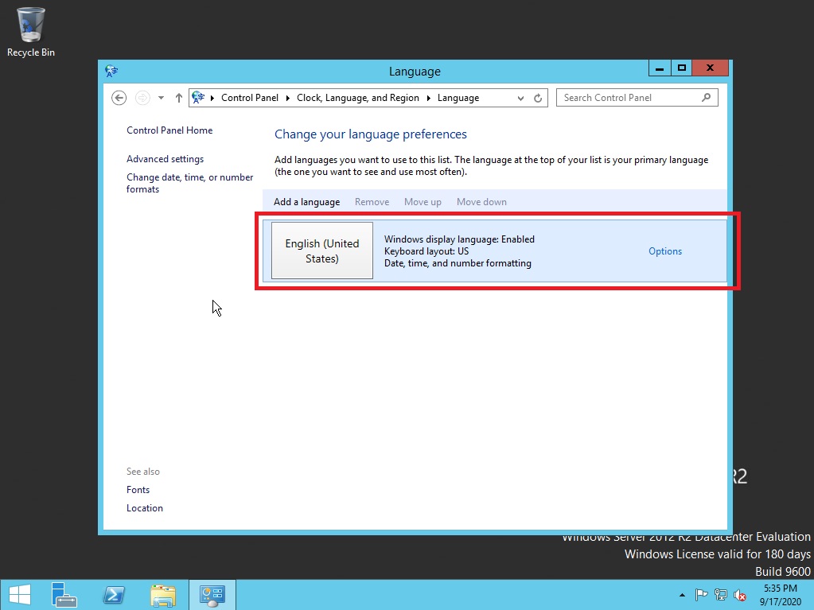Maximize the Language window
The image size is (814, 610).
point(682,68)
